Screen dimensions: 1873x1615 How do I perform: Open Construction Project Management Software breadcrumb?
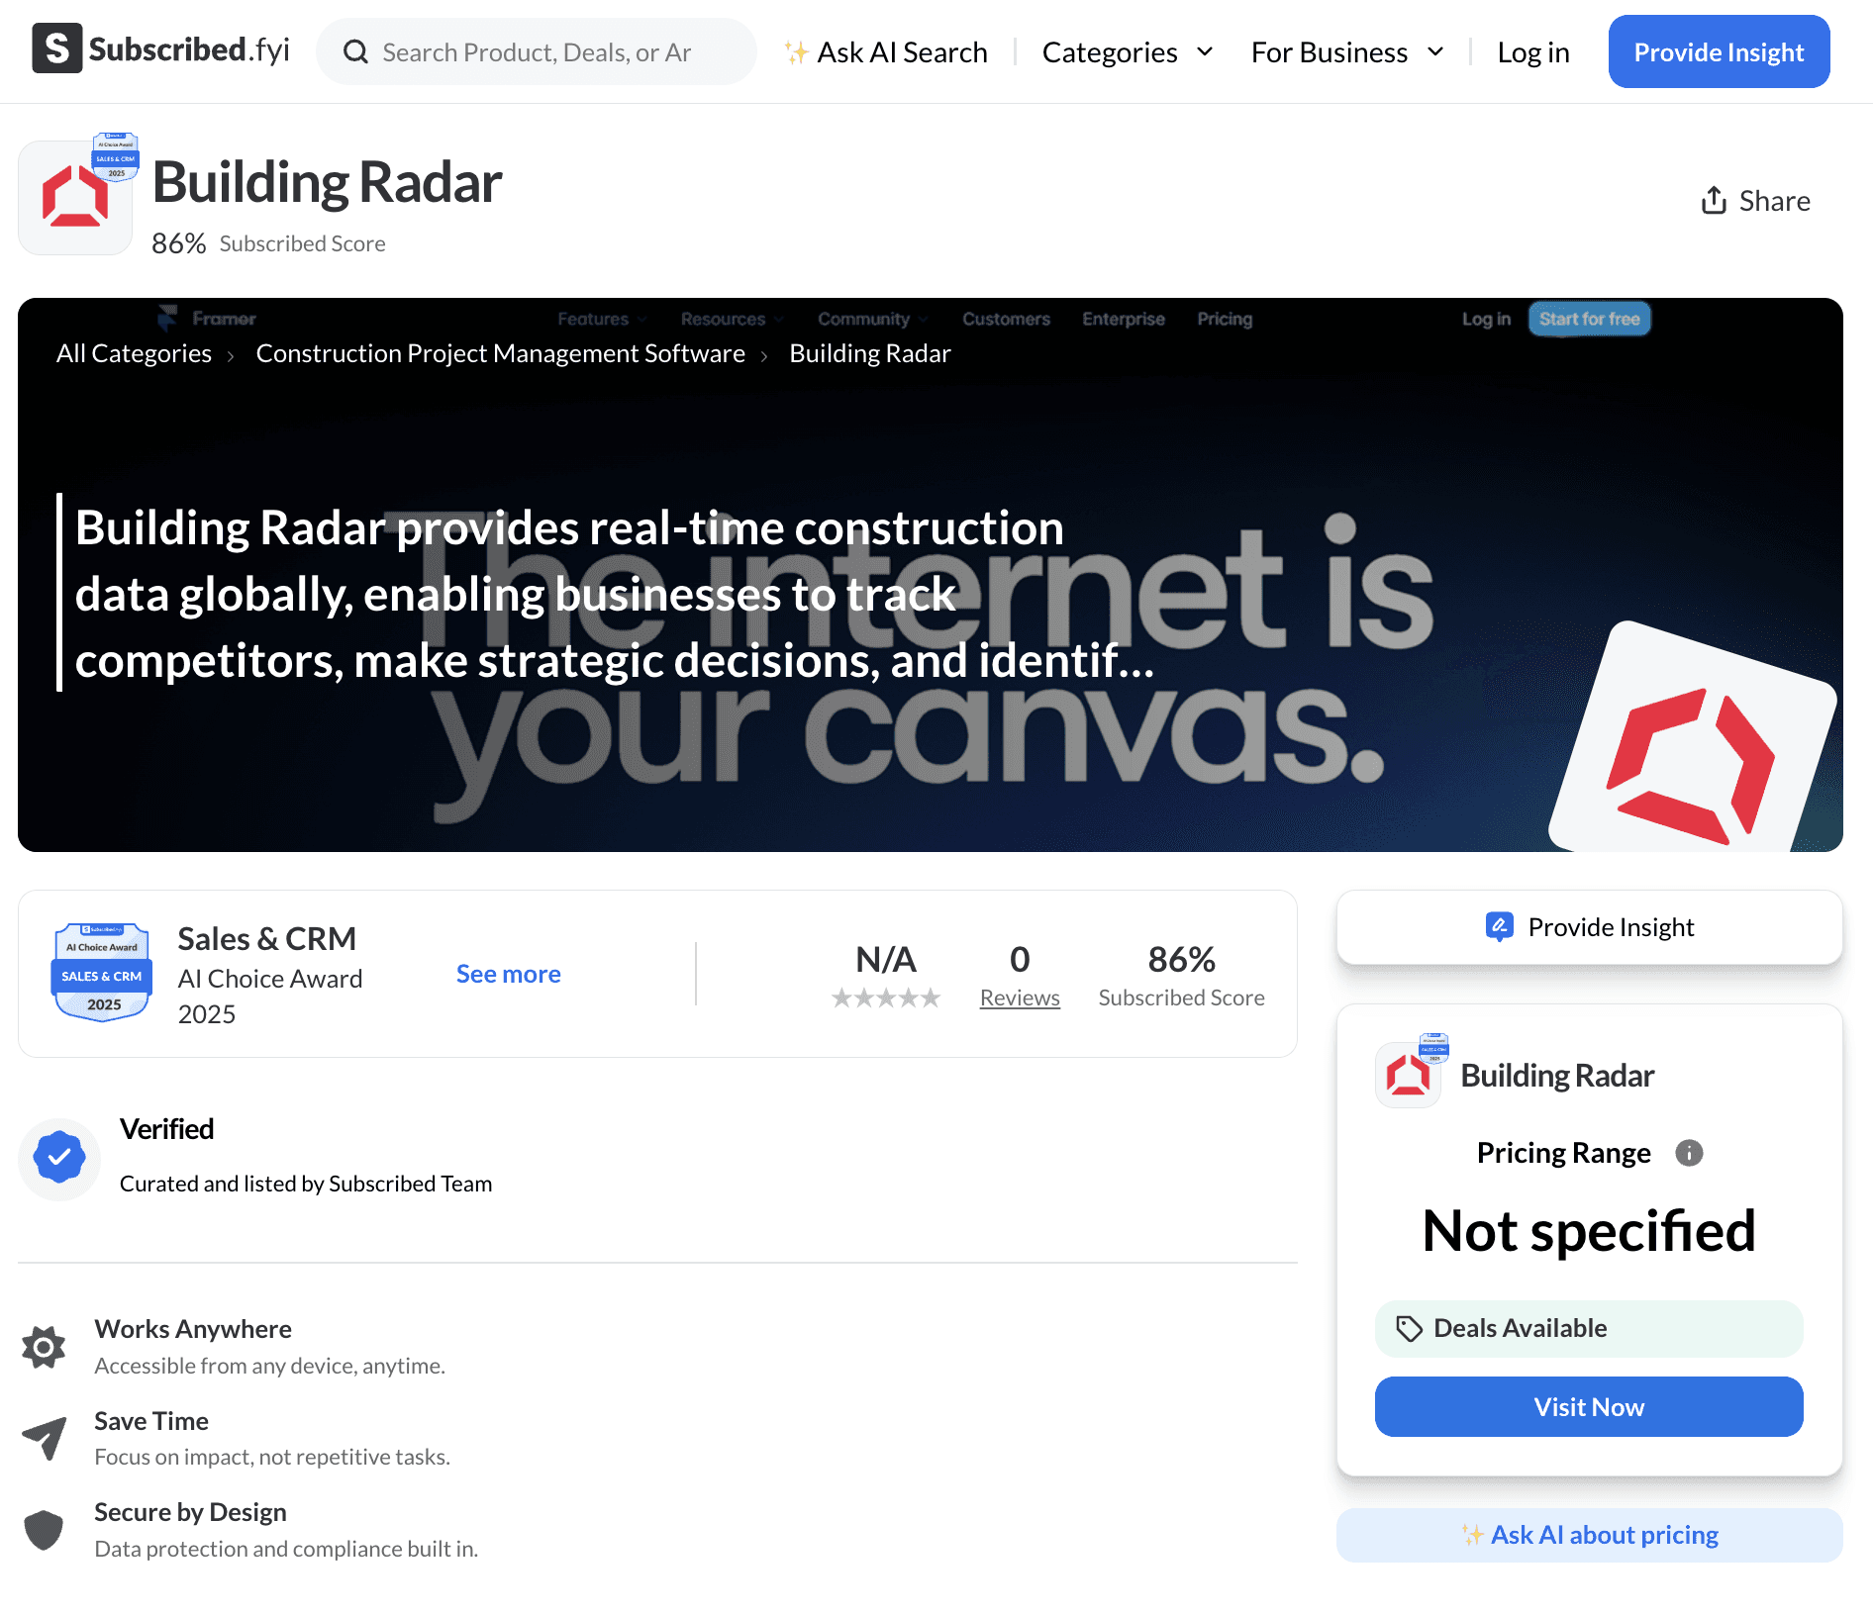[x=501, y=354]
